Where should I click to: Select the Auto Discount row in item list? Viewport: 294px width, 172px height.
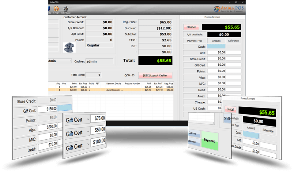point(111,90)
